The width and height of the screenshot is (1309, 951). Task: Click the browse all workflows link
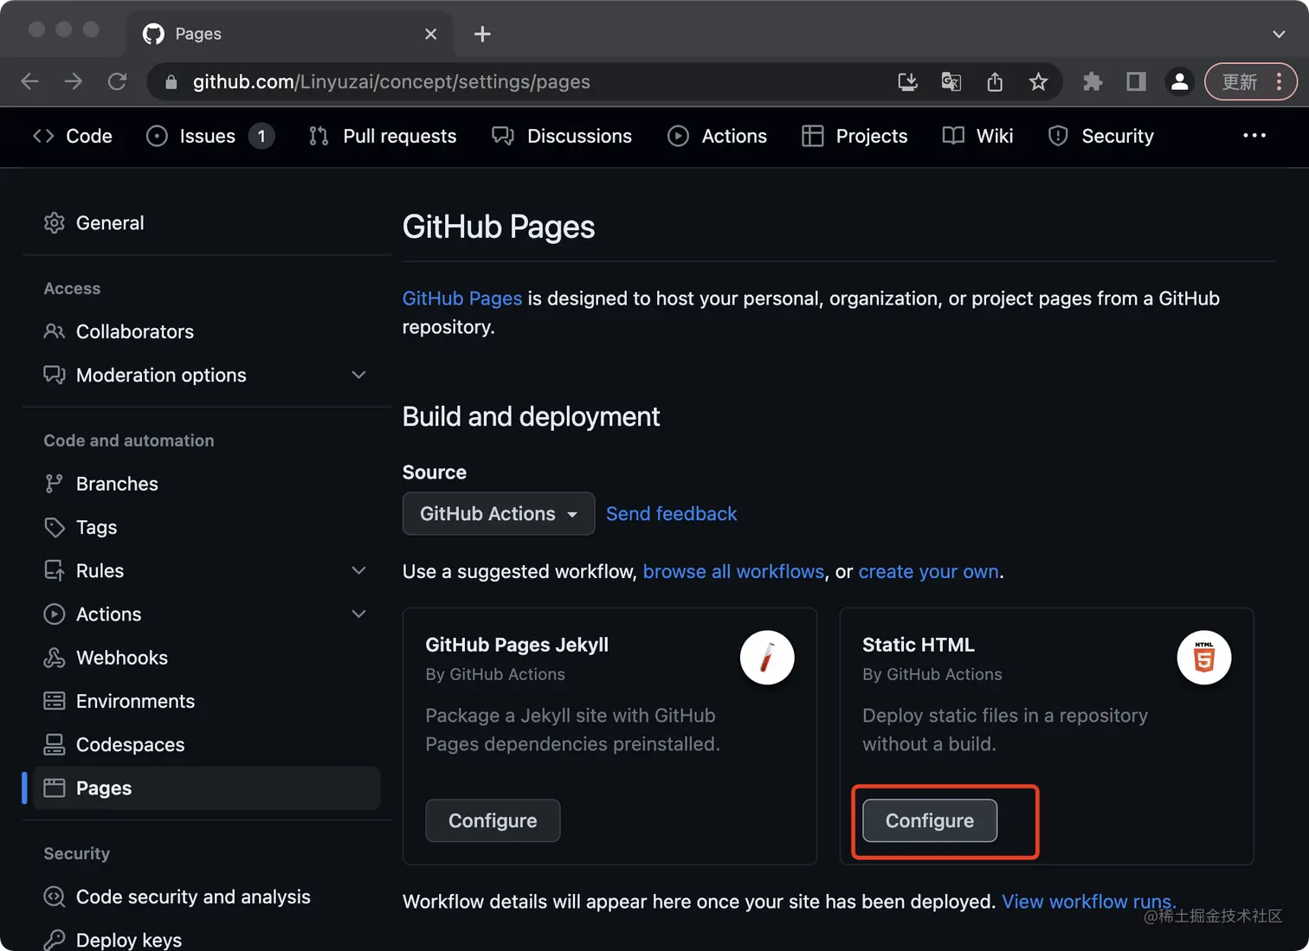click(x=733, y=572)
